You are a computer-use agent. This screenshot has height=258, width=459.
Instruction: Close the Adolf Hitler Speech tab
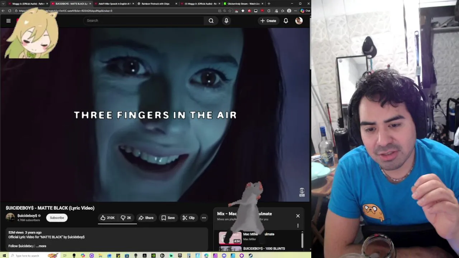point(133,4)
